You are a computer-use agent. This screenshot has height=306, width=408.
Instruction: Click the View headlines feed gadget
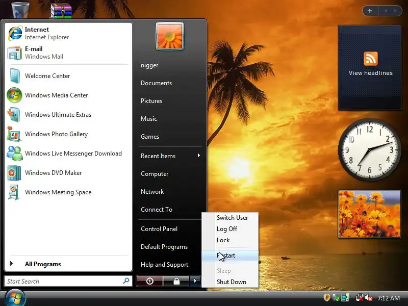click(x=370, y=68)
